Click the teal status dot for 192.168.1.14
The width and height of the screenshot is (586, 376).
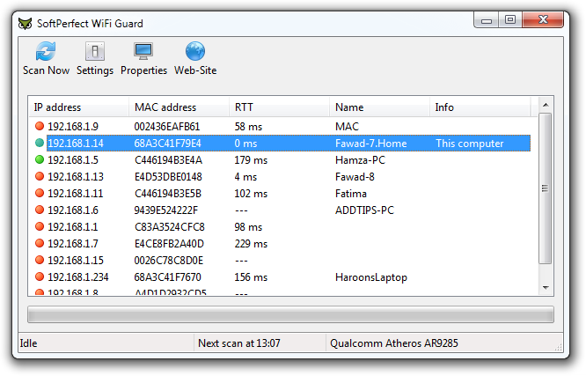40,143
